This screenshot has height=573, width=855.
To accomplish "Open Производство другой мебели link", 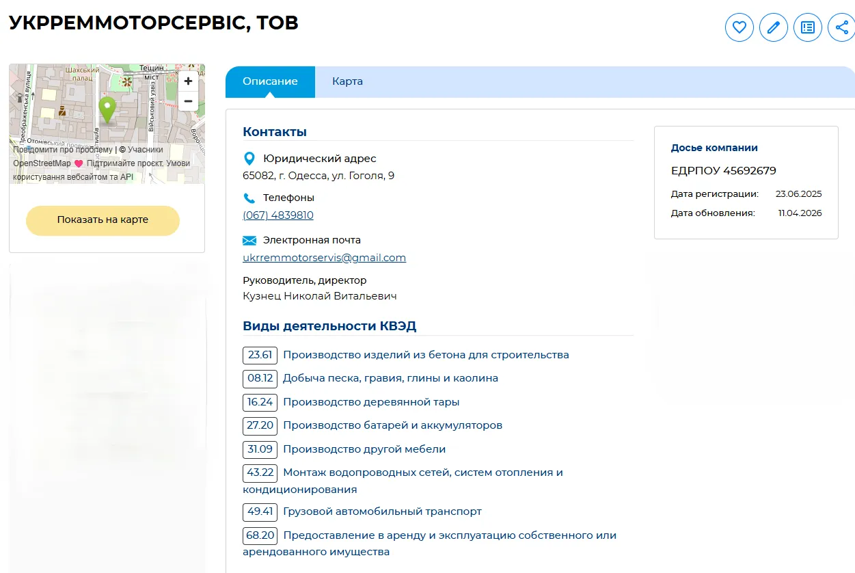I will click(x=364, y=449).
